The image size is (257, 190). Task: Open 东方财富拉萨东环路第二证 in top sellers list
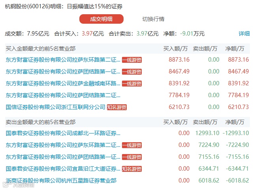(63, 145)
